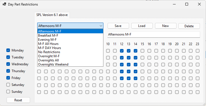The height and width of the screenshot is (106, 206).
Task: Uncheck the Tuesday checkbox
Action: pos(8,57)
